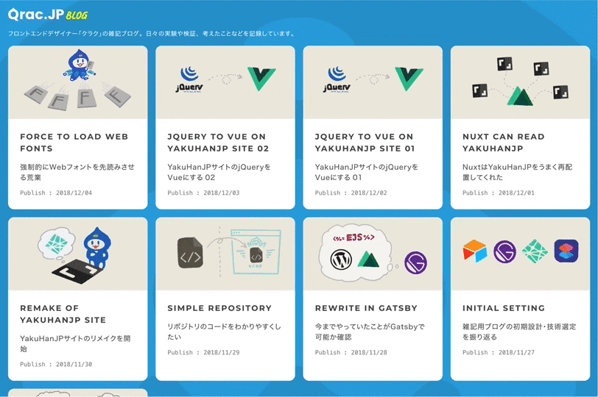Open the Remake of YakuHanJP Site title

63,314
